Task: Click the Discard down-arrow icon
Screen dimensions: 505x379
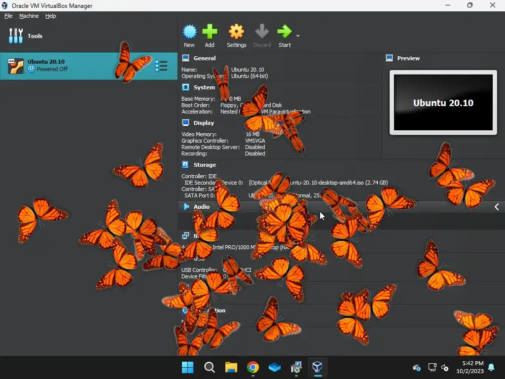Action: [262, 32]
